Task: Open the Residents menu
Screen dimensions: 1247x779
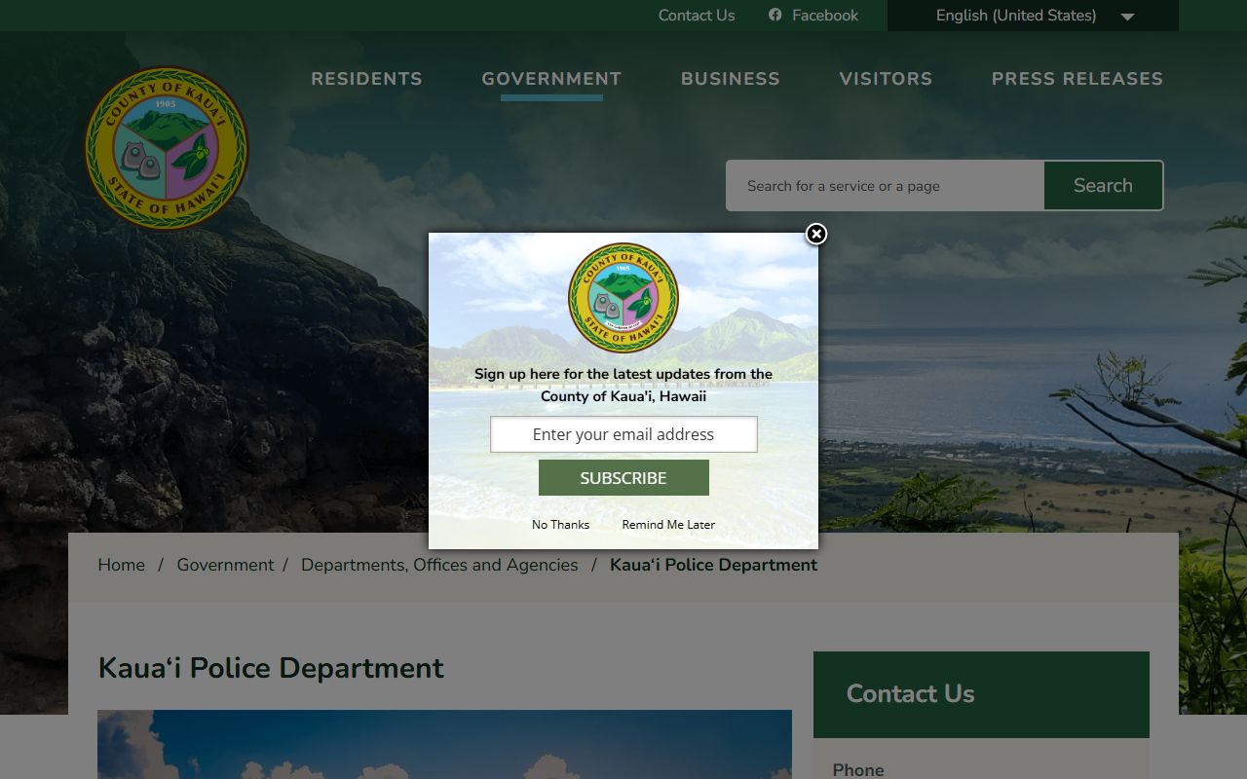Action: point(366,79)
